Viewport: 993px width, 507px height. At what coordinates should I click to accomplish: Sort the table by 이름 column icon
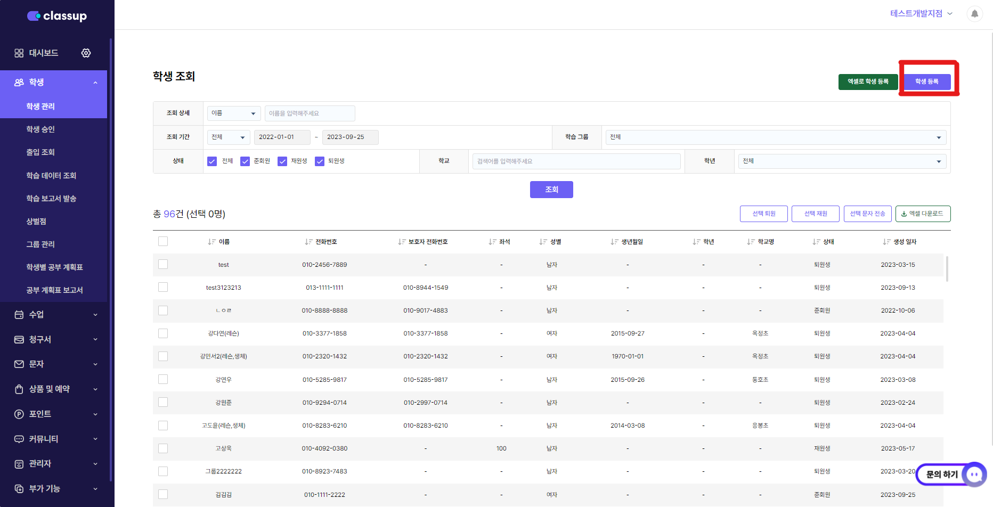[211, 242]
